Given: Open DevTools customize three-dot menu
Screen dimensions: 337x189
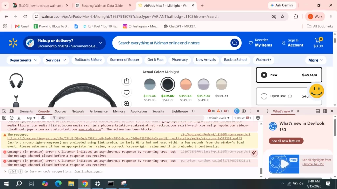Looking at the screenshot, I should [251, 111].
